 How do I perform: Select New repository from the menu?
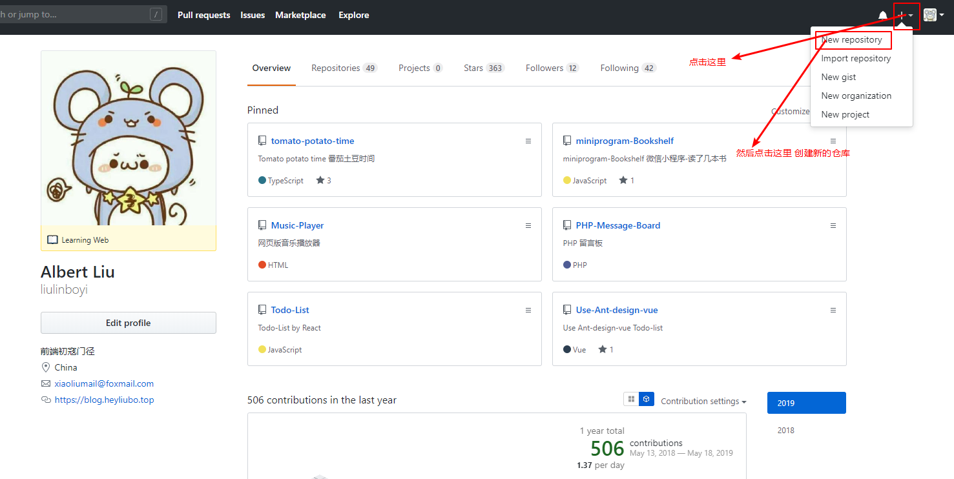tap(851, 40)
